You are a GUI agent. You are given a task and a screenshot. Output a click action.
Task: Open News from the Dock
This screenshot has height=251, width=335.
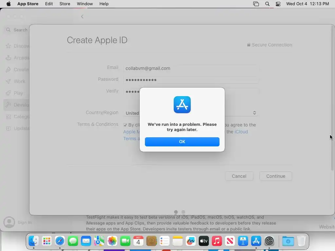tap(230, 241)
